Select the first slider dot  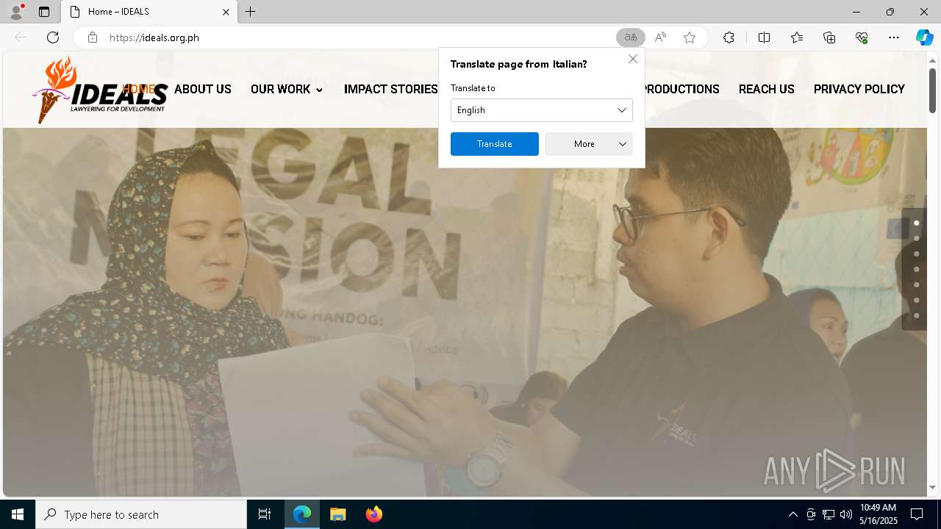[x=916, y=223]
